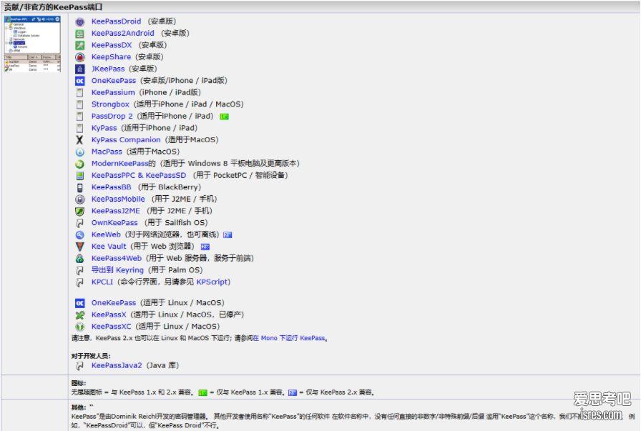Open the 导出到 Keyring link
This screenshot has width=641, height=431.
click(118, 270)
